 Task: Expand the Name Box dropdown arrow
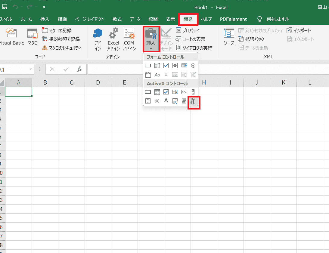pyautogui.click(x=31, y=69)
